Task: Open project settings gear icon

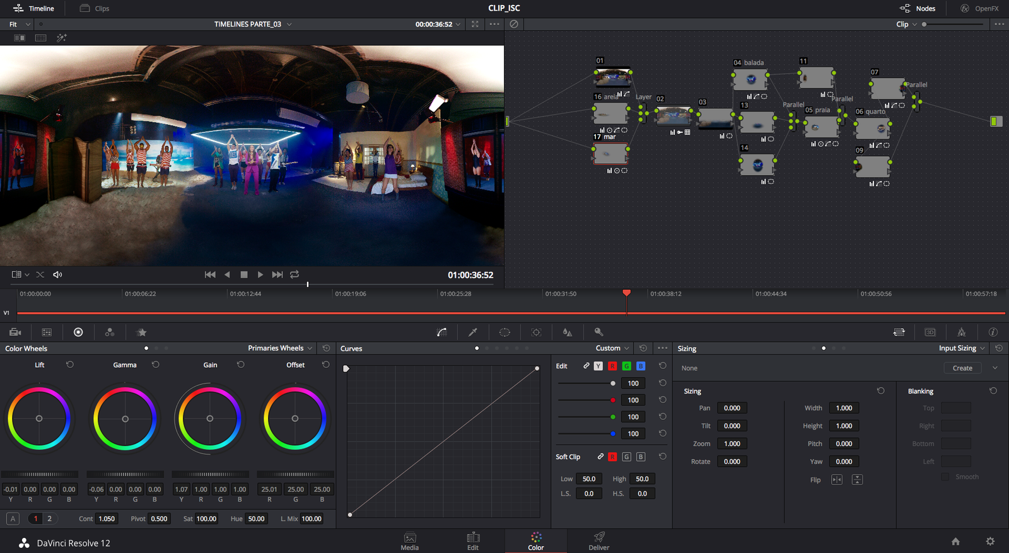Action: click(990, 542)
